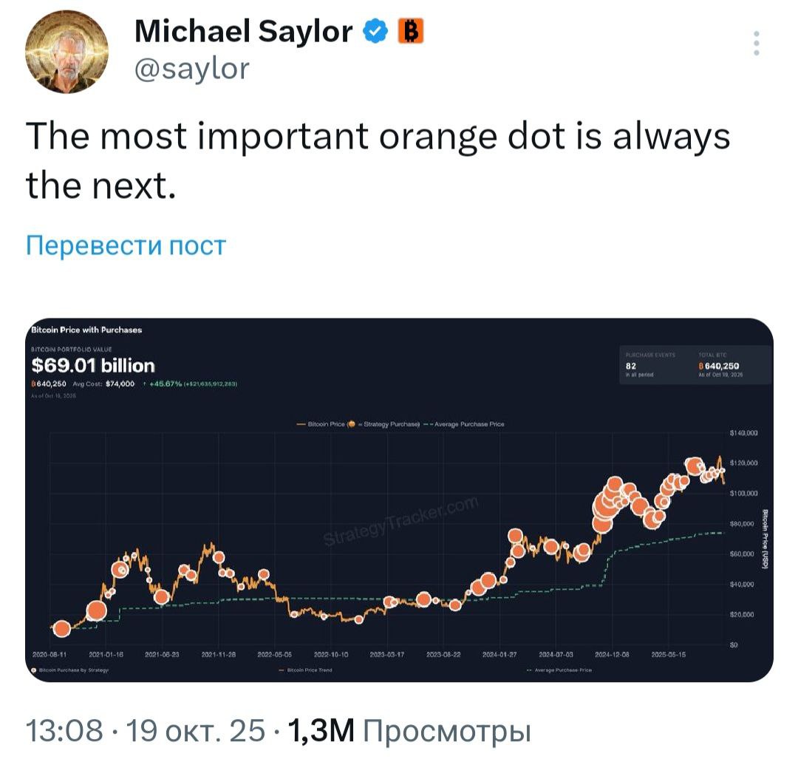Click the Перевести пост translate link
Screen dimensions: 798x759
coord(126,245)
